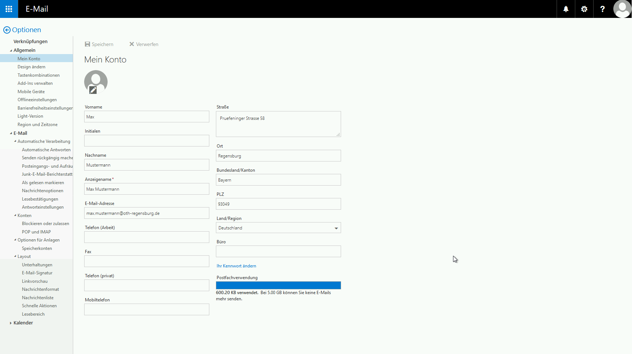632x354 pixels.
Task: Edit profile photo via pencil icon
Action: [x=93, y=90]
